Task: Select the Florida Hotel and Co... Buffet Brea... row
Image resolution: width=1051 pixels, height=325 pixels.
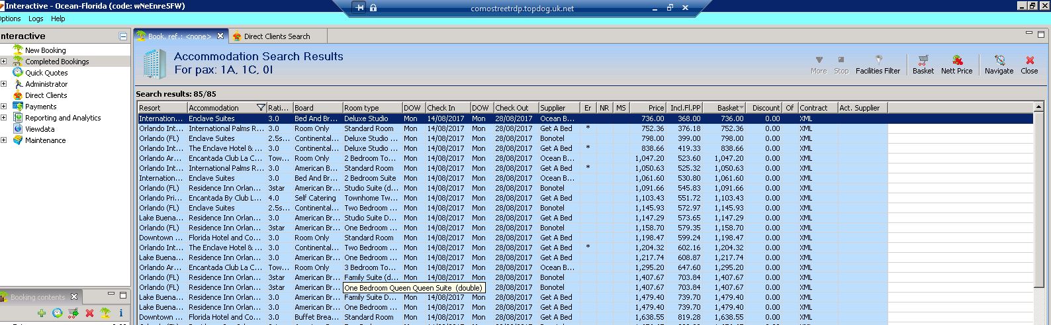Action: click(513, 317)
